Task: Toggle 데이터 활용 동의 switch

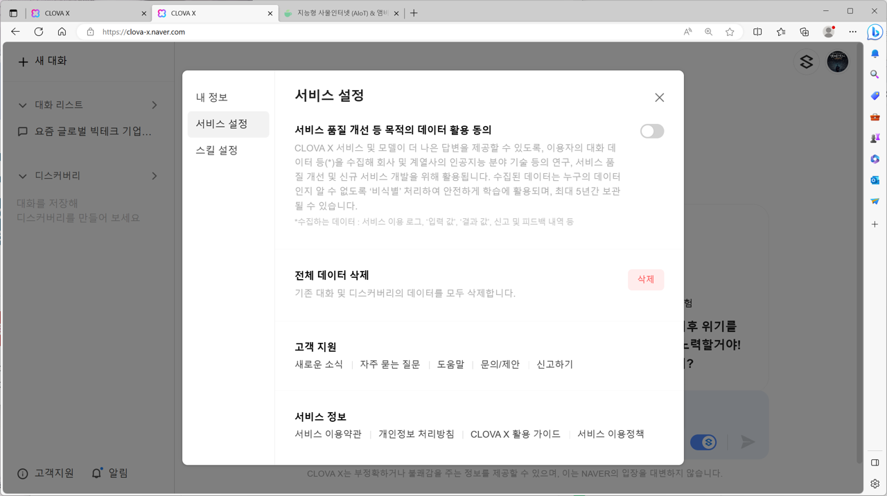Action: coord(652,131)
